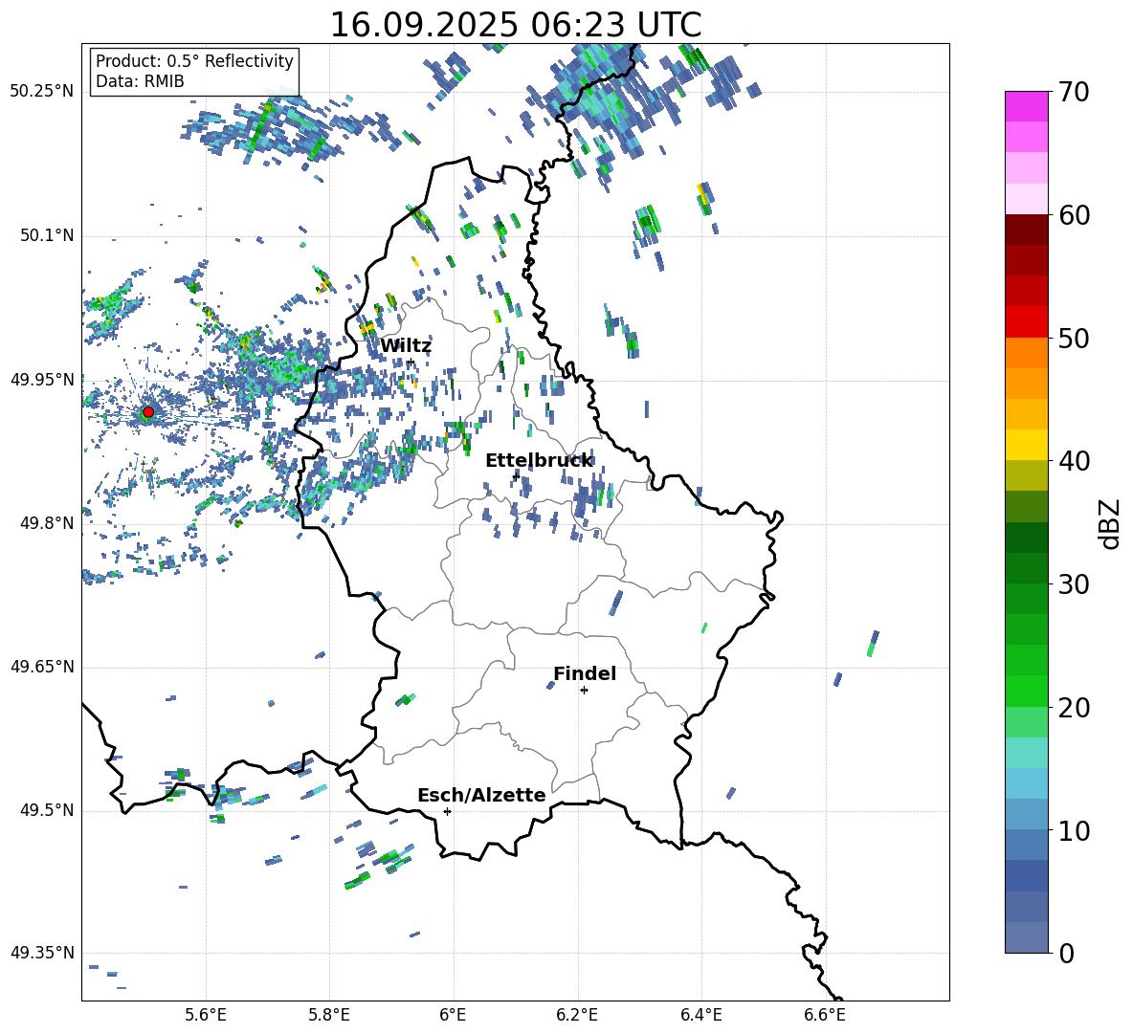Click the Findel cross marker
1133x1034 pixels.
[x=584, y=691]
